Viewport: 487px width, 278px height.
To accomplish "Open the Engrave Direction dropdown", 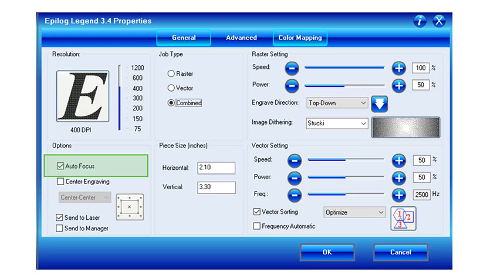I will point(337,103).
